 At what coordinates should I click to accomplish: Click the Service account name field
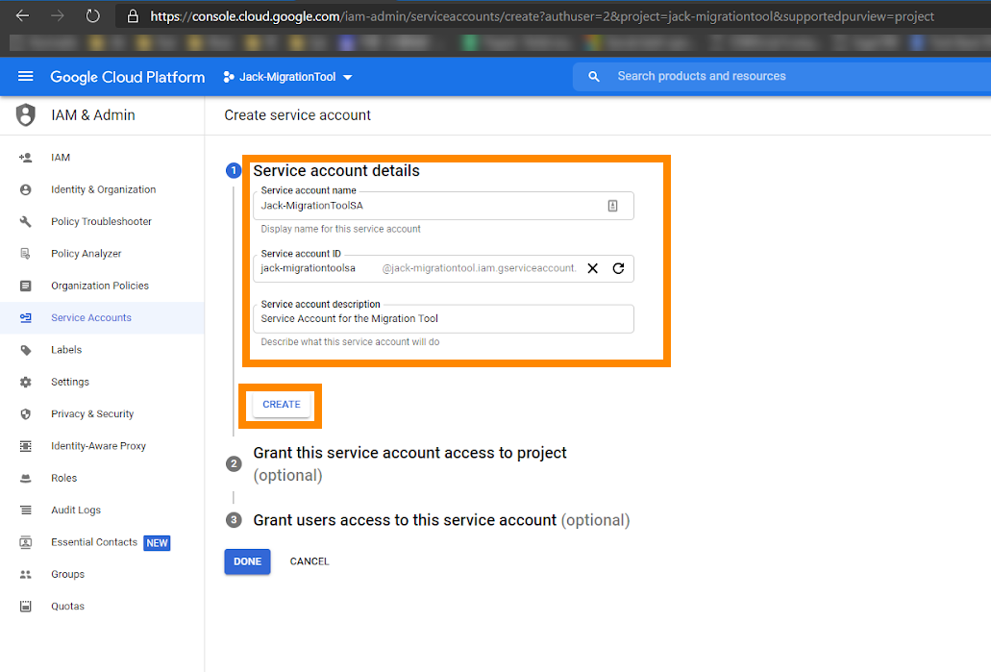pyautogui.click(x=443, y=206)
